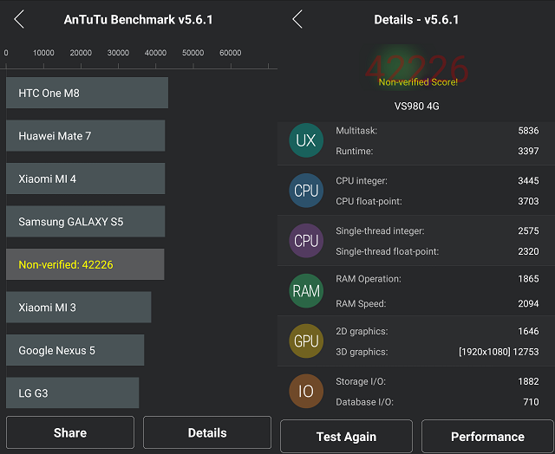Open the Details button
The width and height of the screenshot is (555, 454).
207,432
